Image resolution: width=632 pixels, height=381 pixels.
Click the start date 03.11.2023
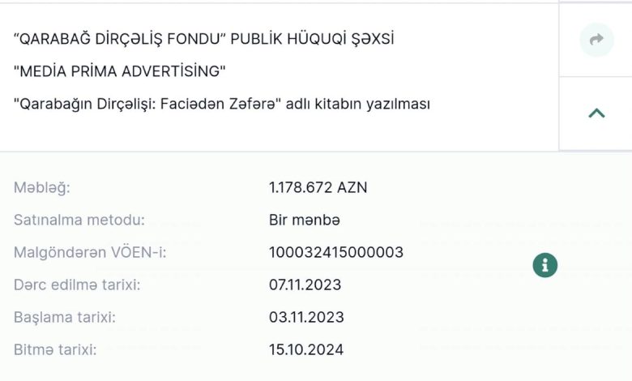[x=306, y=317]
